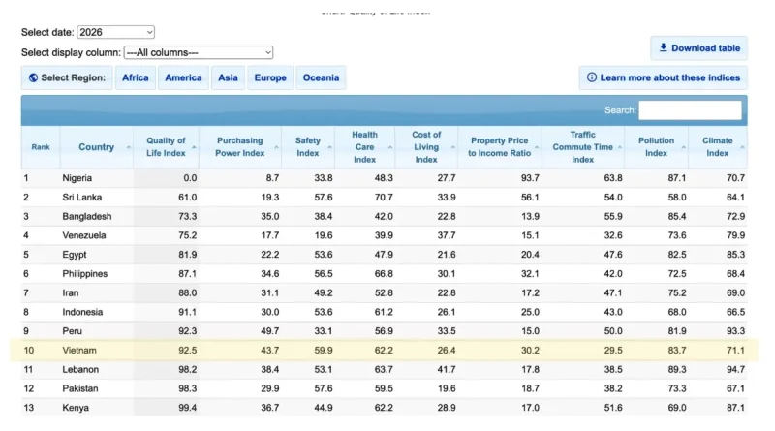Click Peru's purchasing power value 49.7

tap(270, 331)
